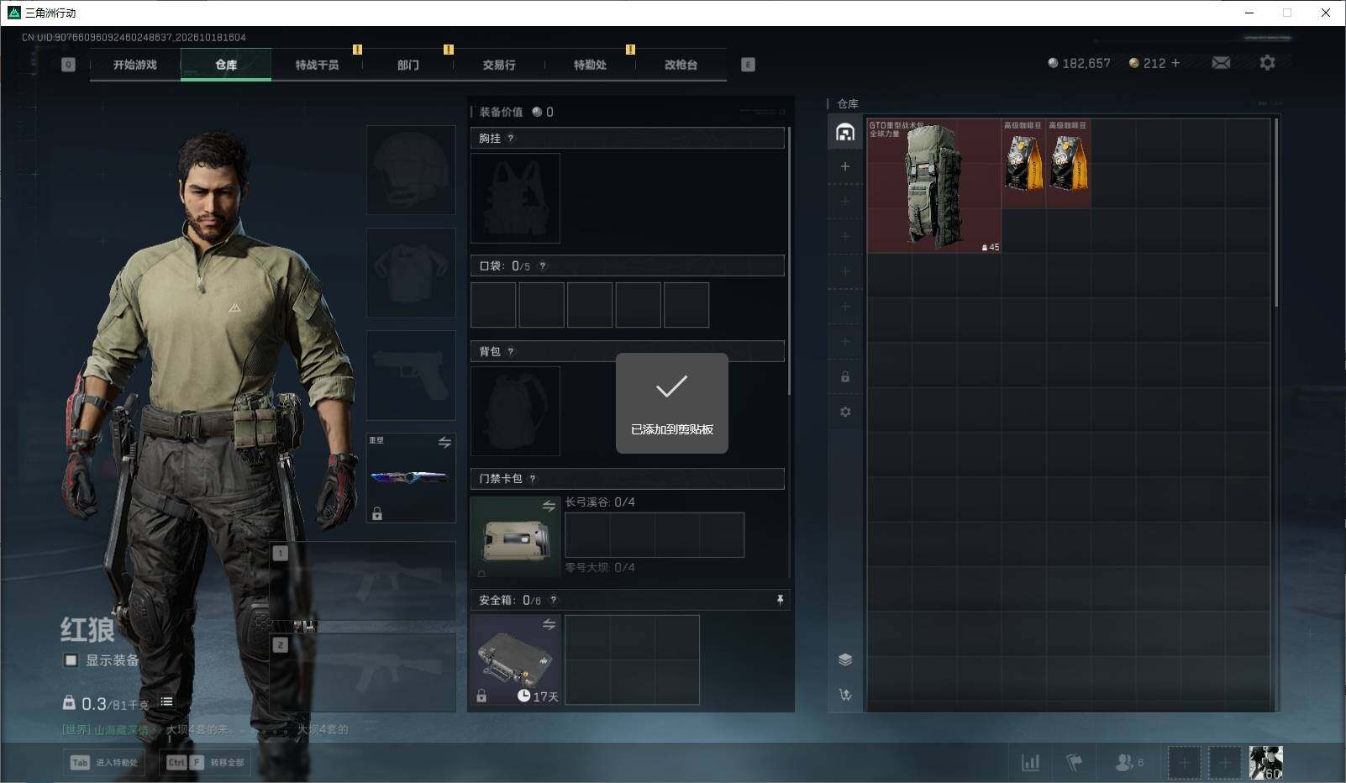The image size is (1346, 783).
Task: Show help for 门禁卡包 question mark
Action: click(533, 479)
